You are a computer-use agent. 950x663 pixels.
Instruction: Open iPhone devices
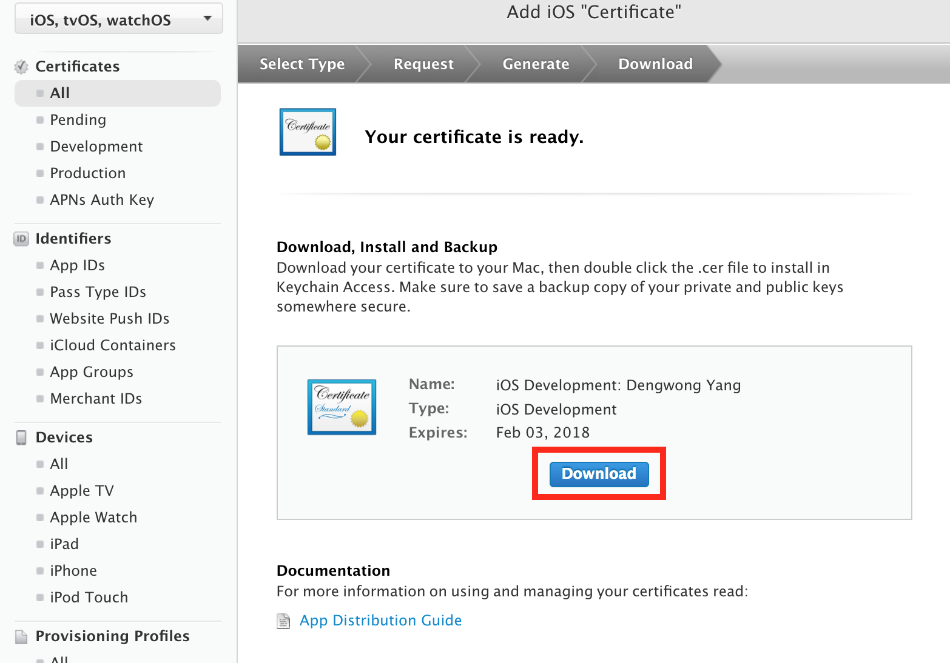(x=73, y=571)
